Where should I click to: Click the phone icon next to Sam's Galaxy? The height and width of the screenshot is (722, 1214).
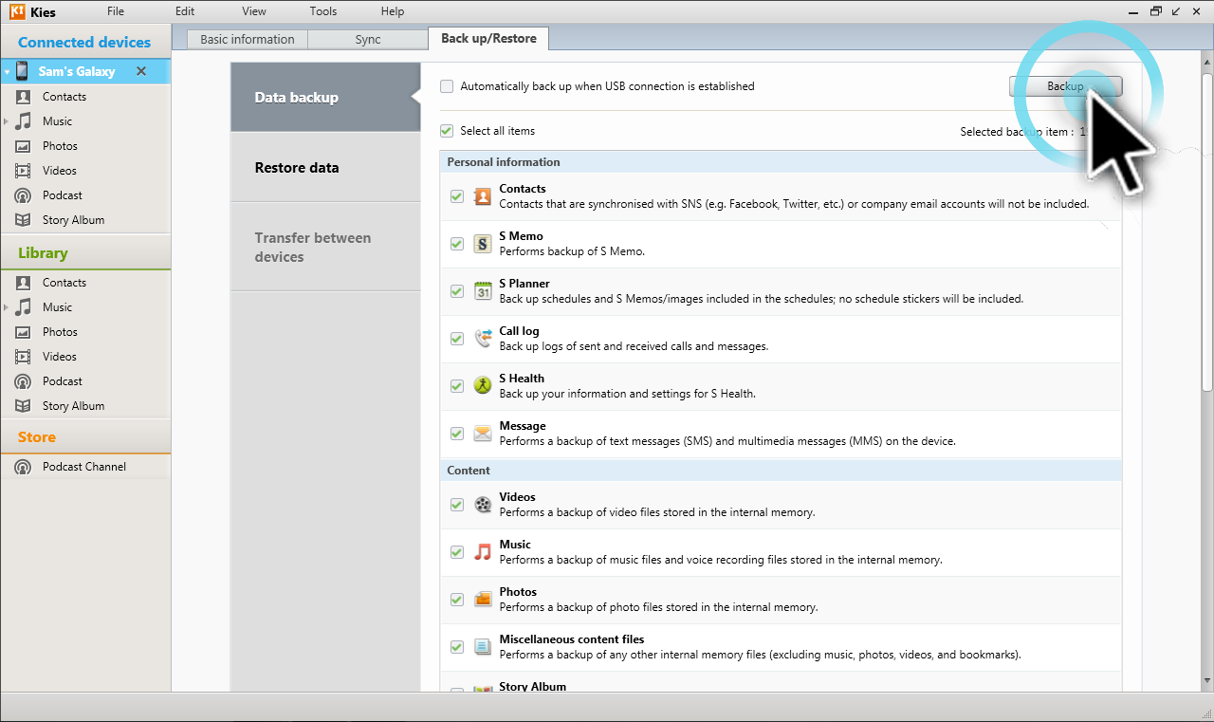[x=22, y=71]
